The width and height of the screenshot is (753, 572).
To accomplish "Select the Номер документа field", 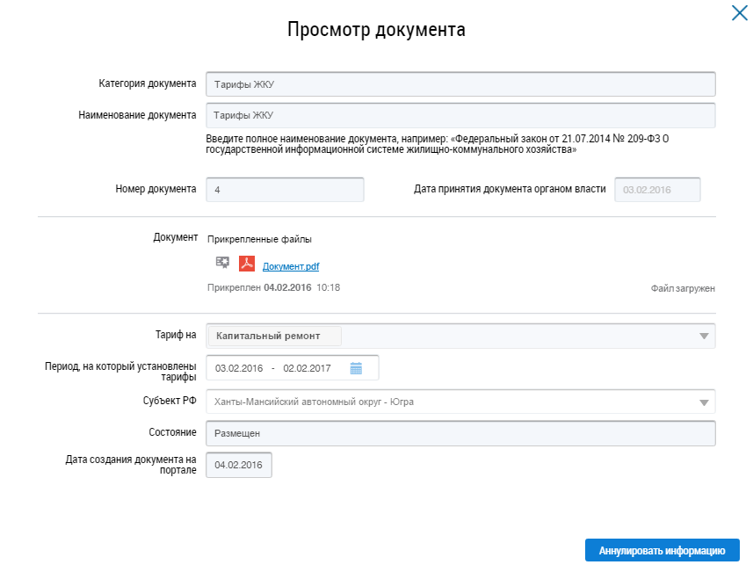I will [284, 190].
